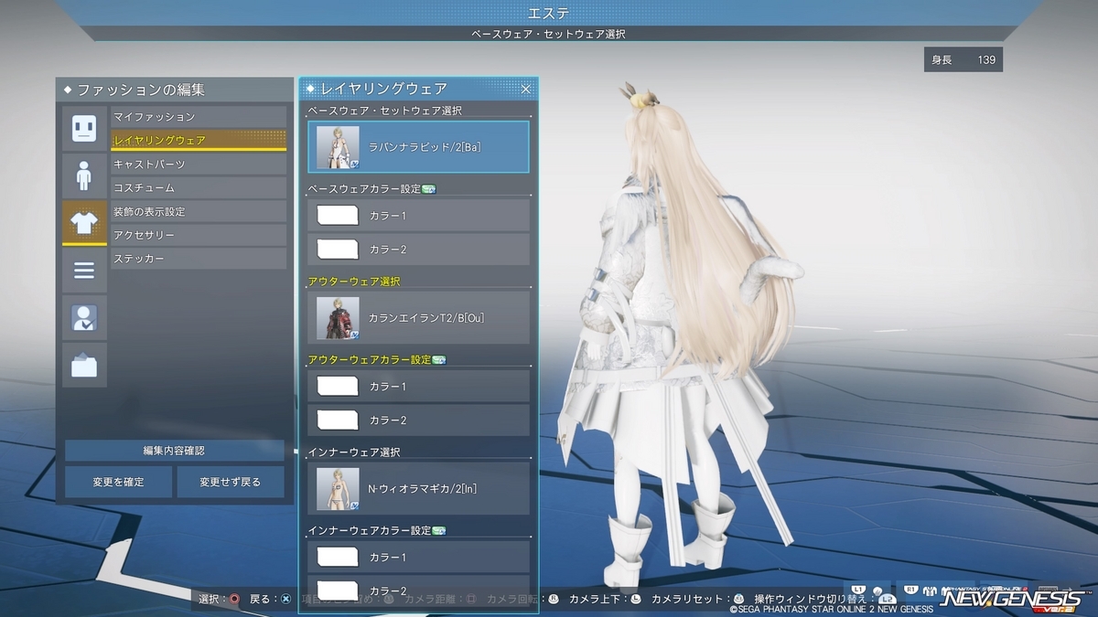Pick base wear カラー2 white swatch

click(337, 249)
